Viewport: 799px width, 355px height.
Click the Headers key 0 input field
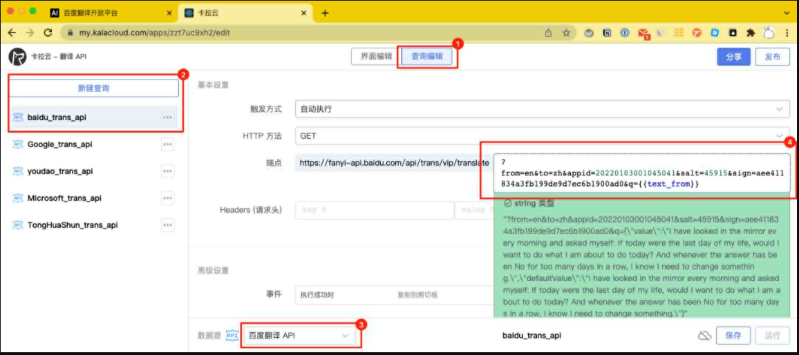click(x=376, y=210)
